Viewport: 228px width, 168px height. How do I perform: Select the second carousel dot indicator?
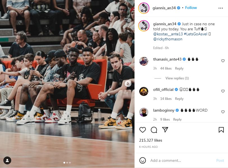pos(67,163)
